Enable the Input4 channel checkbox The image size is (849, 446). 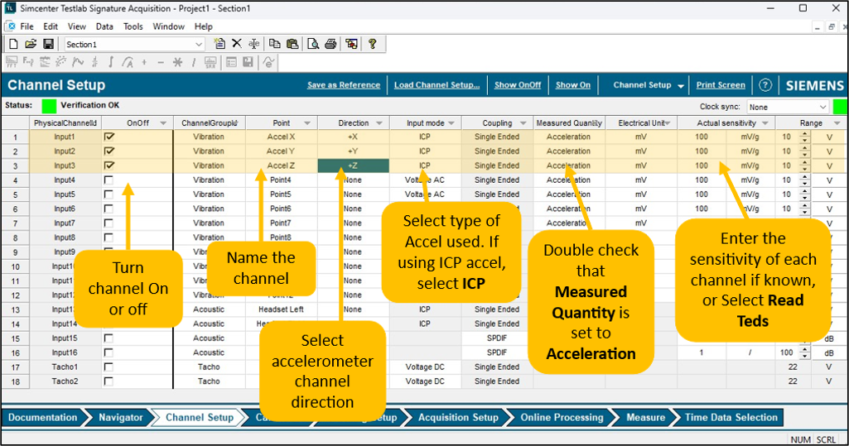tap(109, 180)
